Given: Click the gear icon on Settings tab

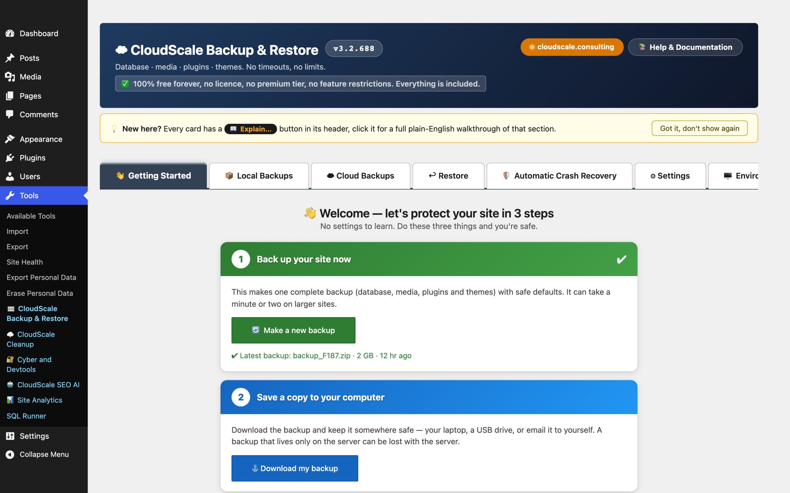Looking at the screenshot, I should coord(653,176).
